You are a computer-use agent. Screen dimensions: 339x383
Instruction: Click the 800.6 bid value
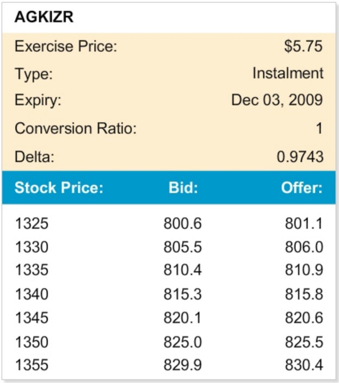[182, 223]
